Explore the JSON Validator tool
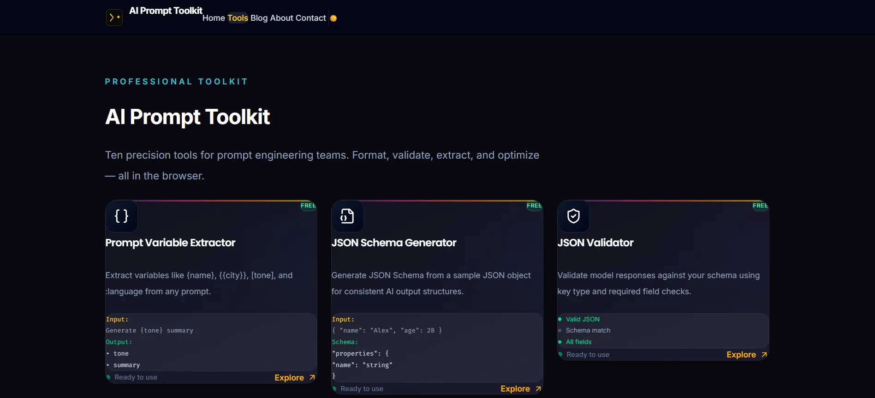875x398 pixels. (x=747, y=355)
